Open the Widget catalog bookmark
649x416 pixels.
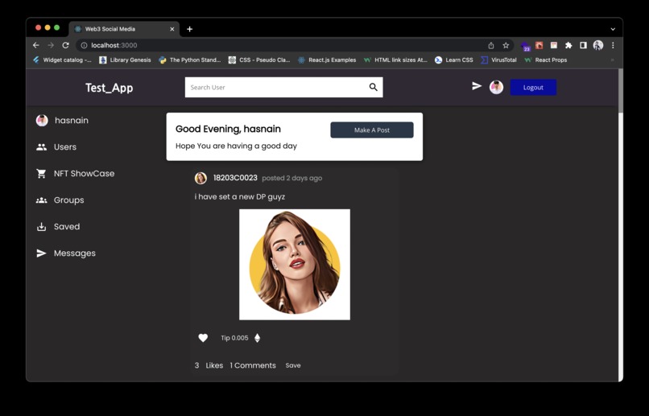62,60
